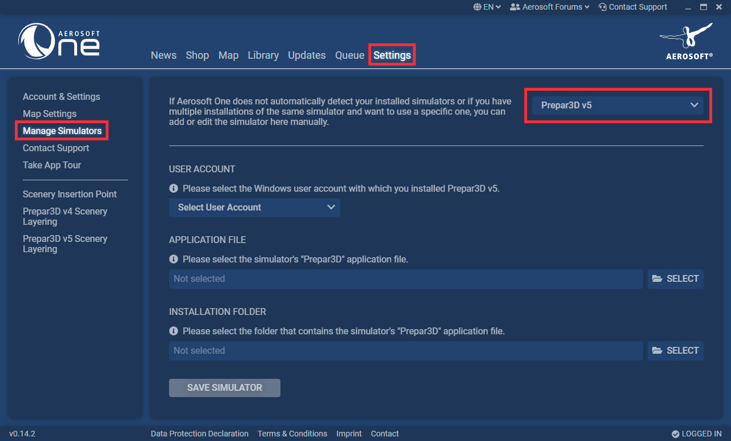The height and width of the screenshot is (441, 731).
Task: Click the installation folder path field
Action: [406, 350]
